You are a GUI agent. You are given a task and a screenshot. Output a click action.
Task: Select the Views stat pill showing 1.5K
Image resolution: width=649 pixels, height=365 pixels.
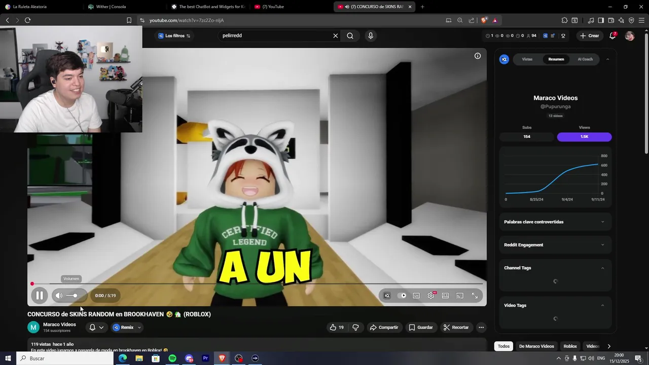(x=584, y=137)
